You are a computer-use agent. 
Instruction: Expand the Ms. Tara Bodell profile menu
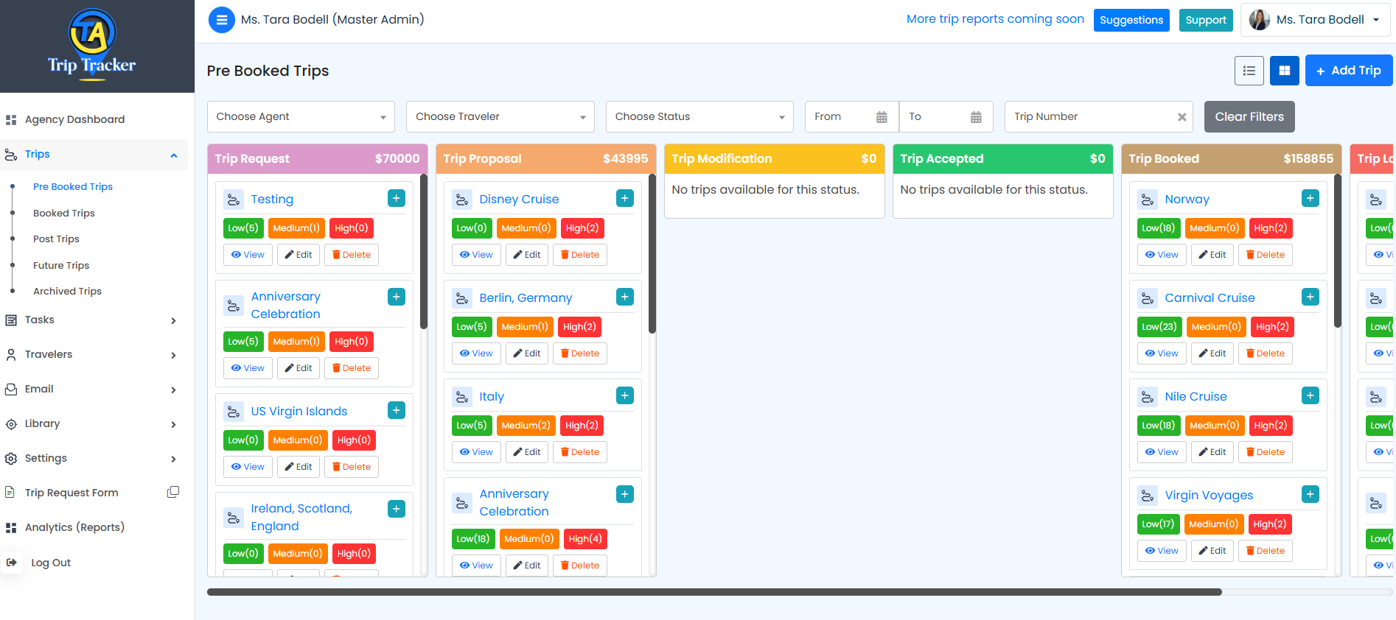click(x=1316, y=20)
